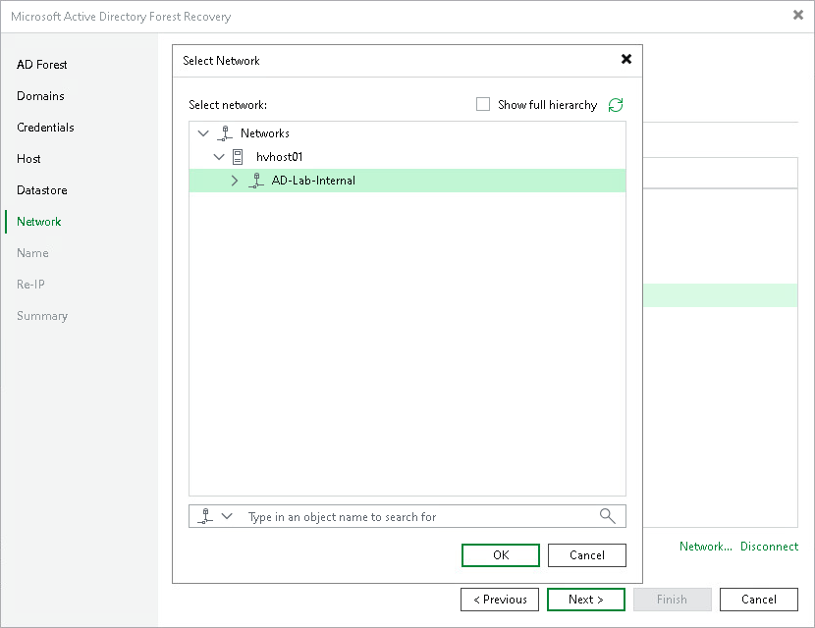
Task: Confirm network selection with OK
Action: (x=501, y=555)
